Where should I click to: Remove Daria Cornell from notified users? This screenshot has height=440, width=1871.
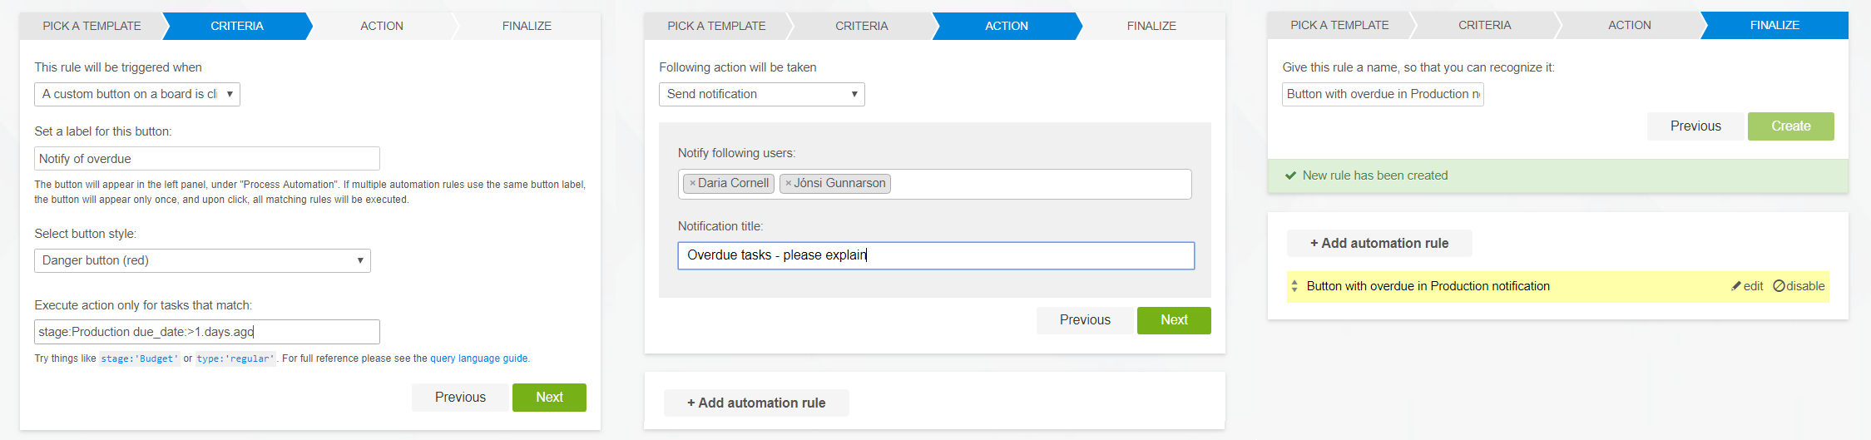(x=692, y=184)
